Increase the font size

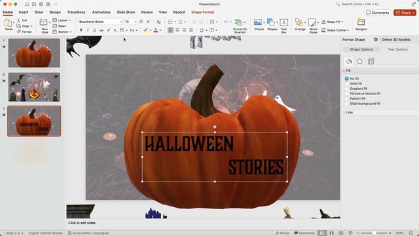tap(141, 22)
